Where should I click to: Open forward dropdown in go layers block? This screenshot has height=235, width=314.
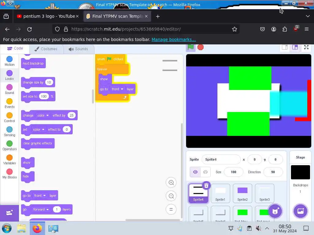coord(41,209)
